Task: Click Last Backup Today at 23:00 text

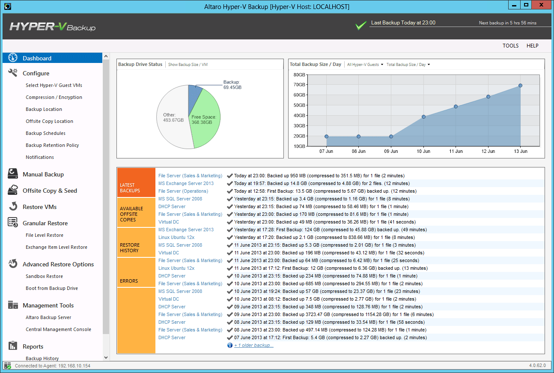Action: click(x=403, y=23)
